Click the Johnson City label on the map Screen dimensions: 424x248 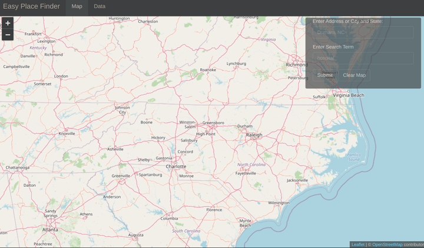tap(122, 110)
